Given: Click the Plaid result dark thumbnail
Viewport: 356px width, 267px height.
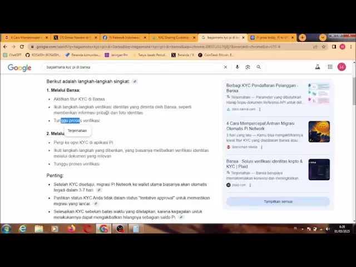Looking at the screenshot, I should tap(319, 170).
